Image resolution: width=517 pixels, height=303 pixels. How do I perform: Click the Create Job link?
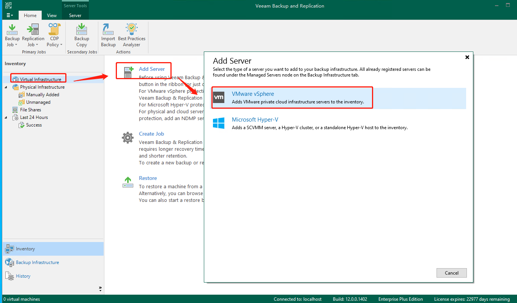click(x=151, y=134)
